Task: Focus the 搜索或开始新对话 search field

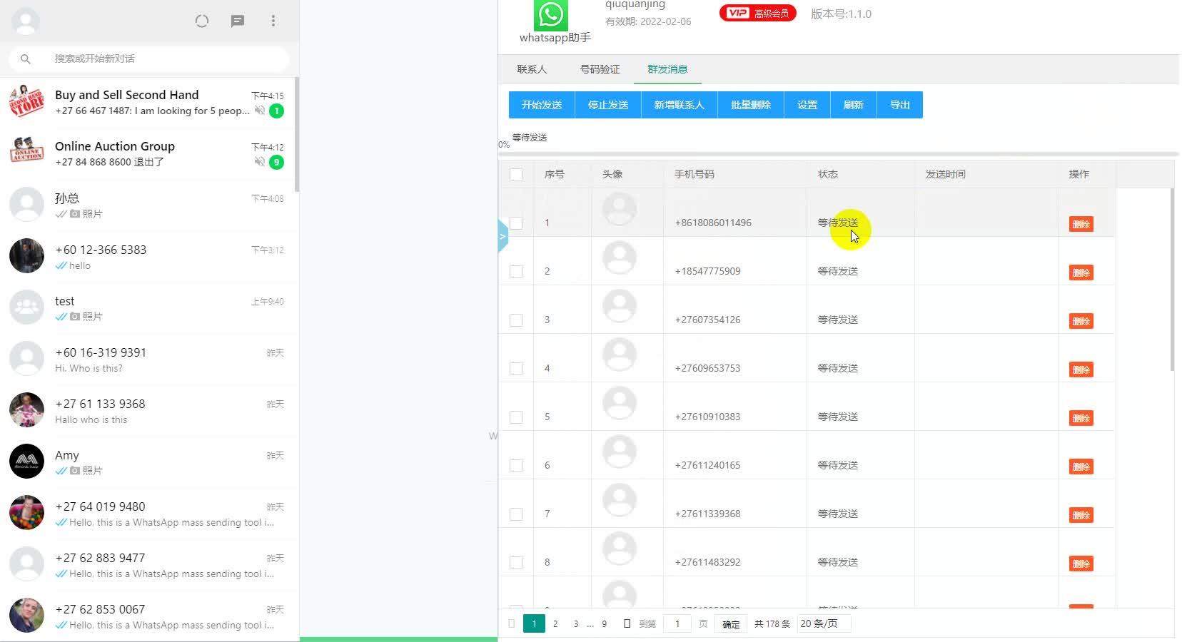Action: pyautogui.click(x=148, y=58)
